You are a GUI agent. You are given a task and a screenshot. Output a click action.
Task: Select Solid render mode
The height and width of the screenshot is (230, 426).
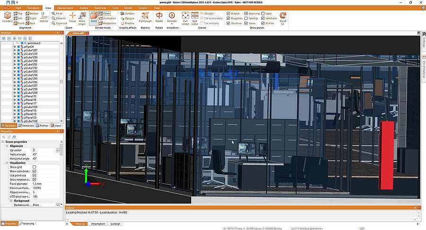94,17
